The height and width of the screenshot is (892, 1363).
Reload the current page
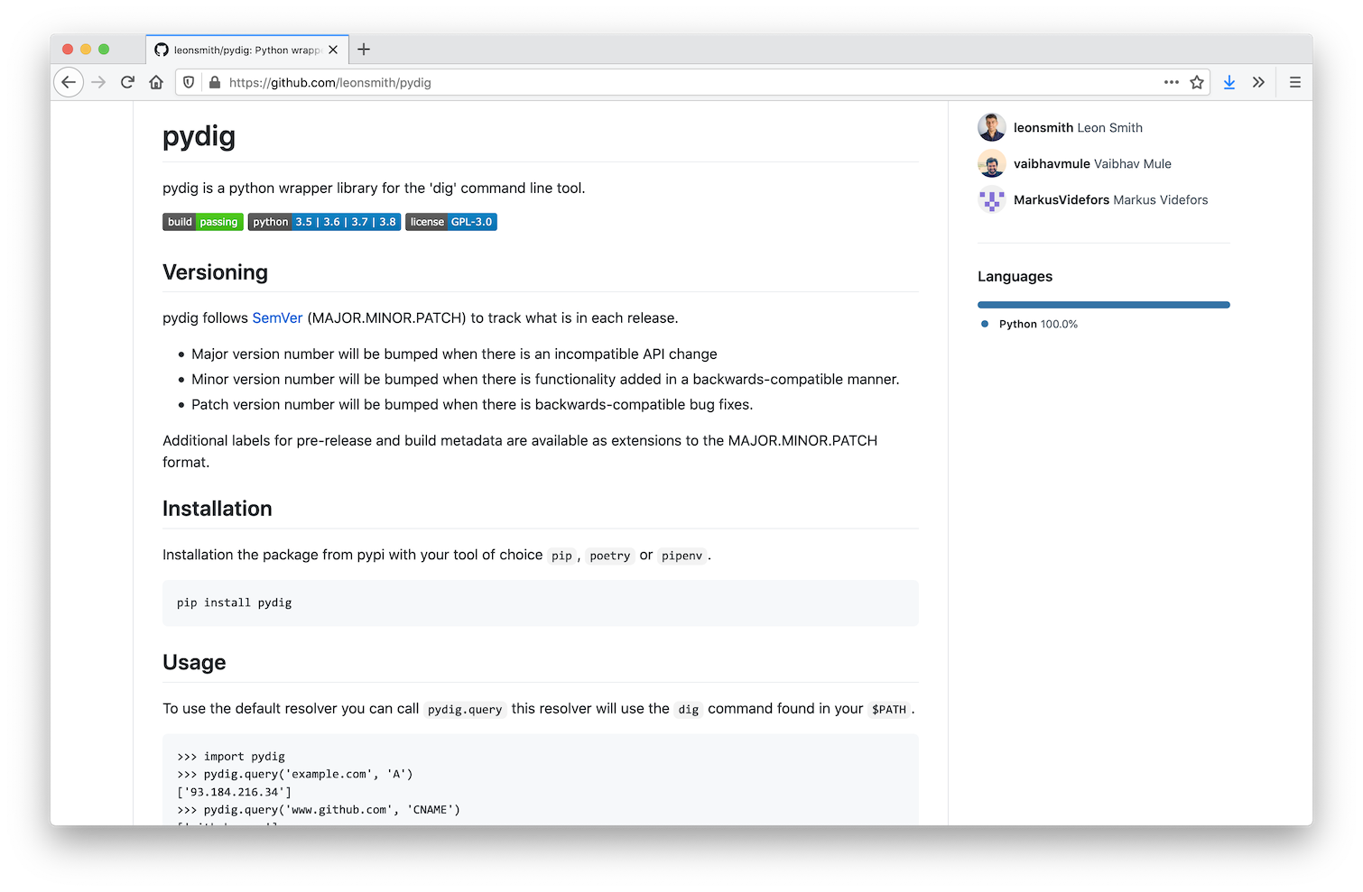pos(127,82)
